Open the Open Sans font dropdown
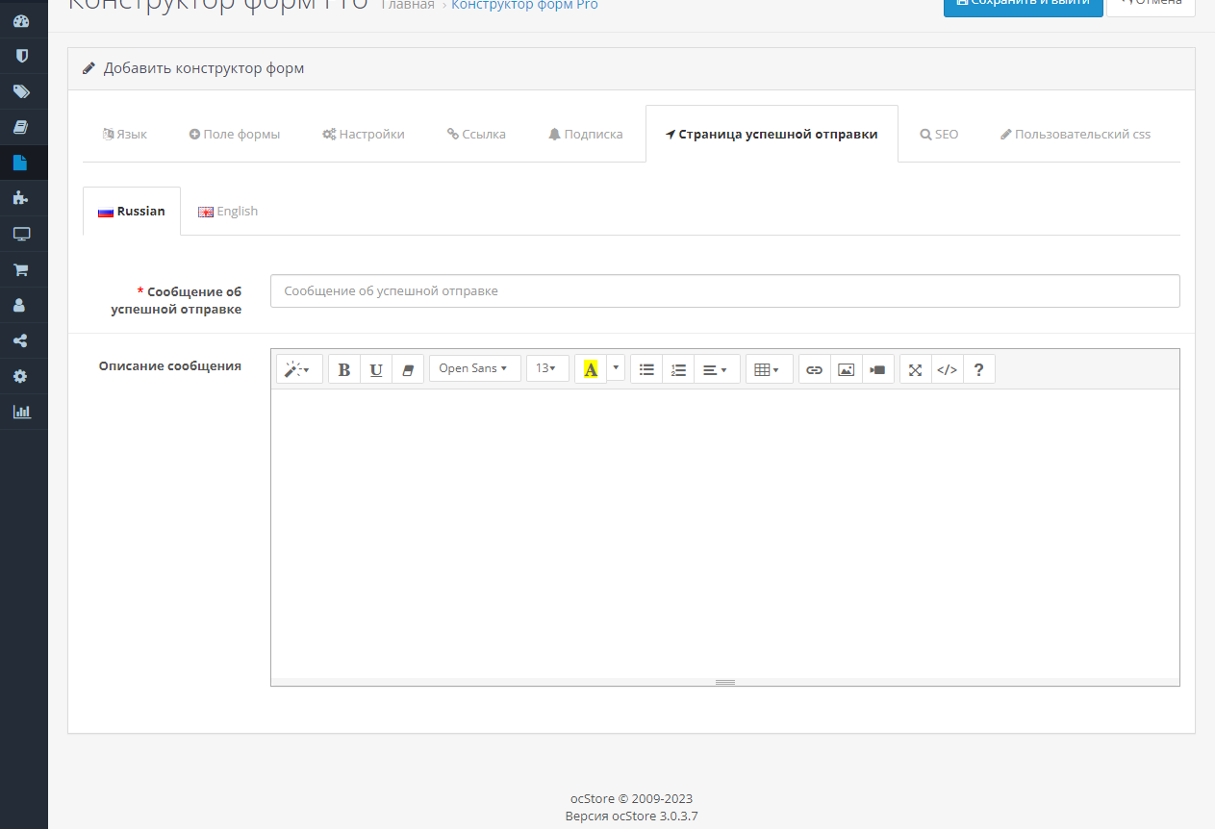Image resolution: width=1215 pixels, height=829 pixels. (x=474, y=368)
